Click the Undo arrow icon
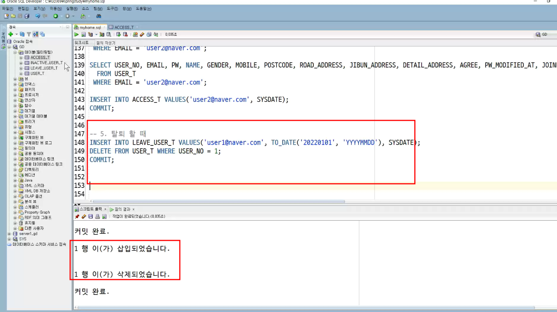 pyautogui.click(x=37, y=16)
